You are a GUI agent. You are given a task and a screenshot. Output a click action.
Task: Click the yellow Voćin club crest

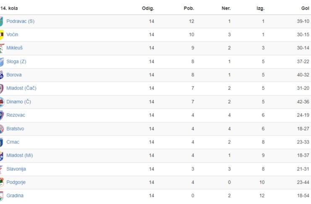point(2,35)
